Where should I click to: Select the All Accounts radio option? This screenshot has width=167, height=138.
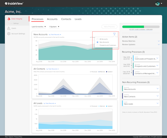tap(97, 39)
